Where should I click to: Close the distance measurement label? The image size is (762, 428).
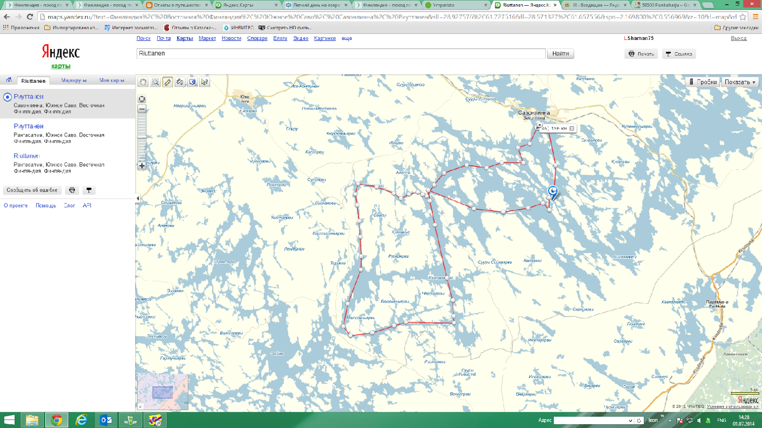click(572, 128)
